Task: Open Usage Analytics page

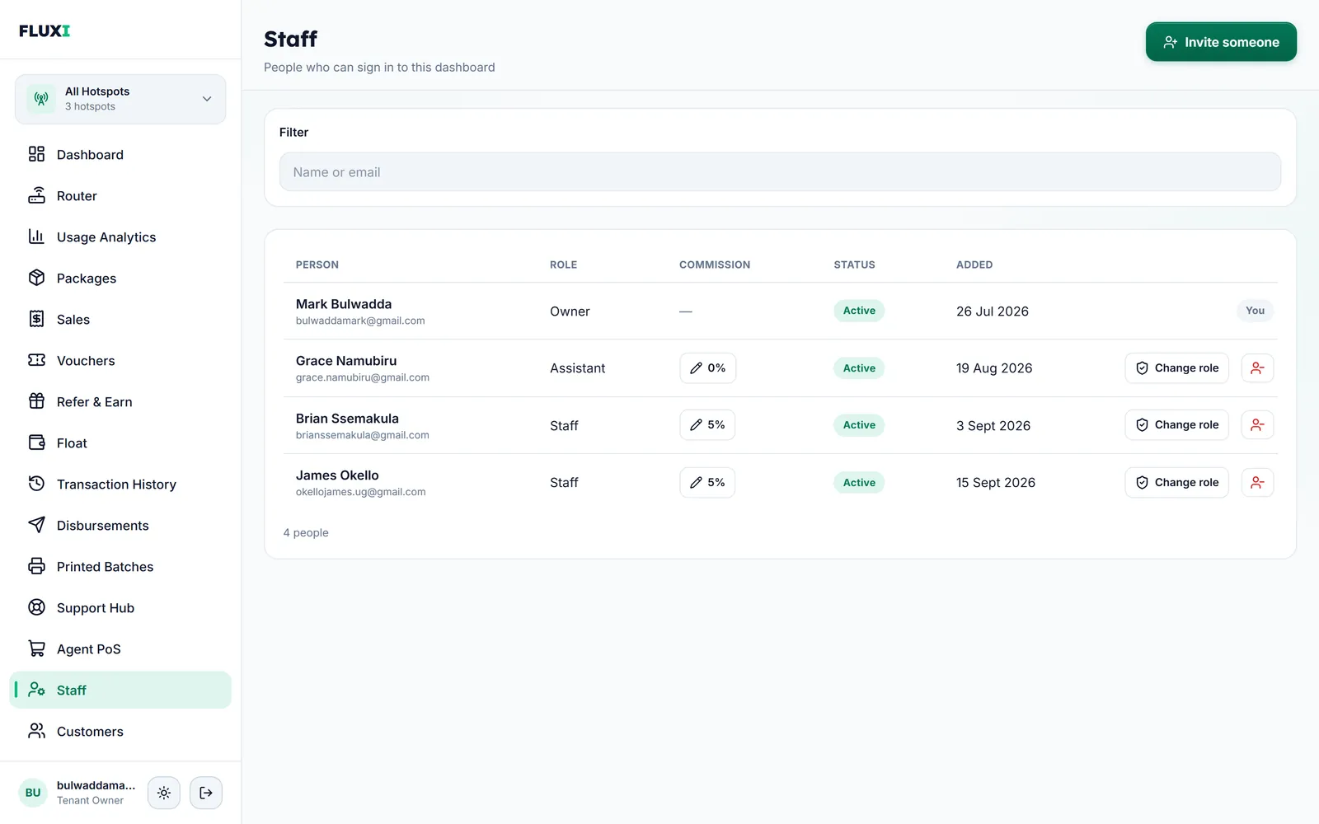Action: click(120, 237)
